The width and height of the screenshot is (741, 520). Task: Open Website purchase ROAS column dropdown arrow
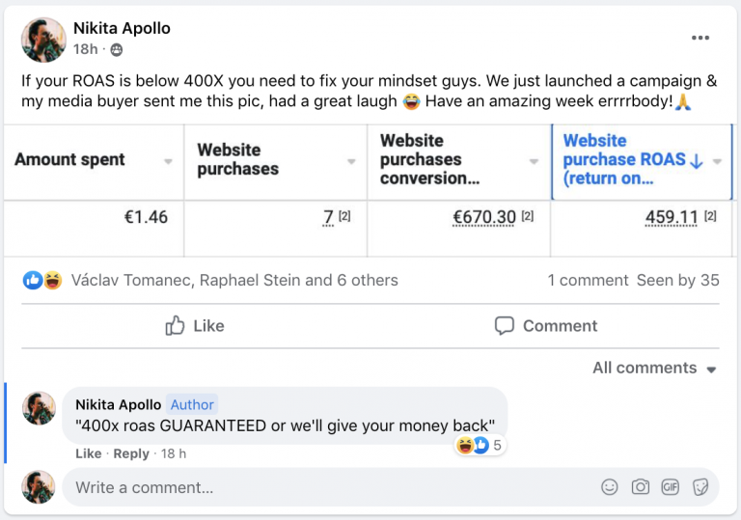(717, 161)
